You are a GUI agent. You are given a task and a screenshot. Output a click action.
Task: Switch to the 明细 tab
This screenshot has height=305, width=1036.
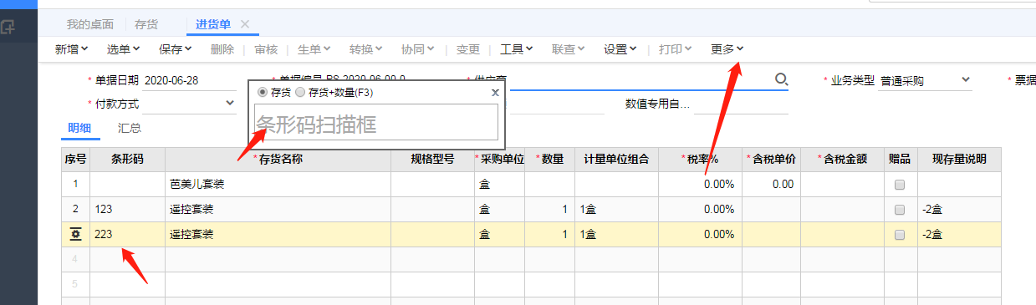[x=80, y=128]
